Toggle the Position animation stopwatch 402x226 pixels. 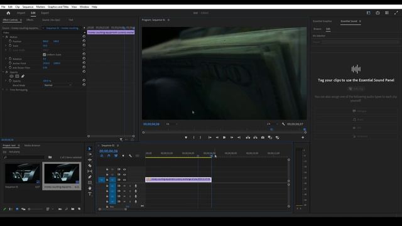(x=10, y=41)
